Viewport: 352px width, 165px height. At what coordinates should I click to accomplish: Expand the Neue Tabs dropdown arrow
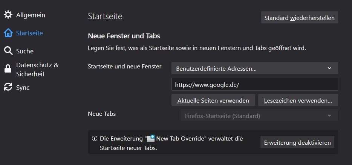coord(329,116)
